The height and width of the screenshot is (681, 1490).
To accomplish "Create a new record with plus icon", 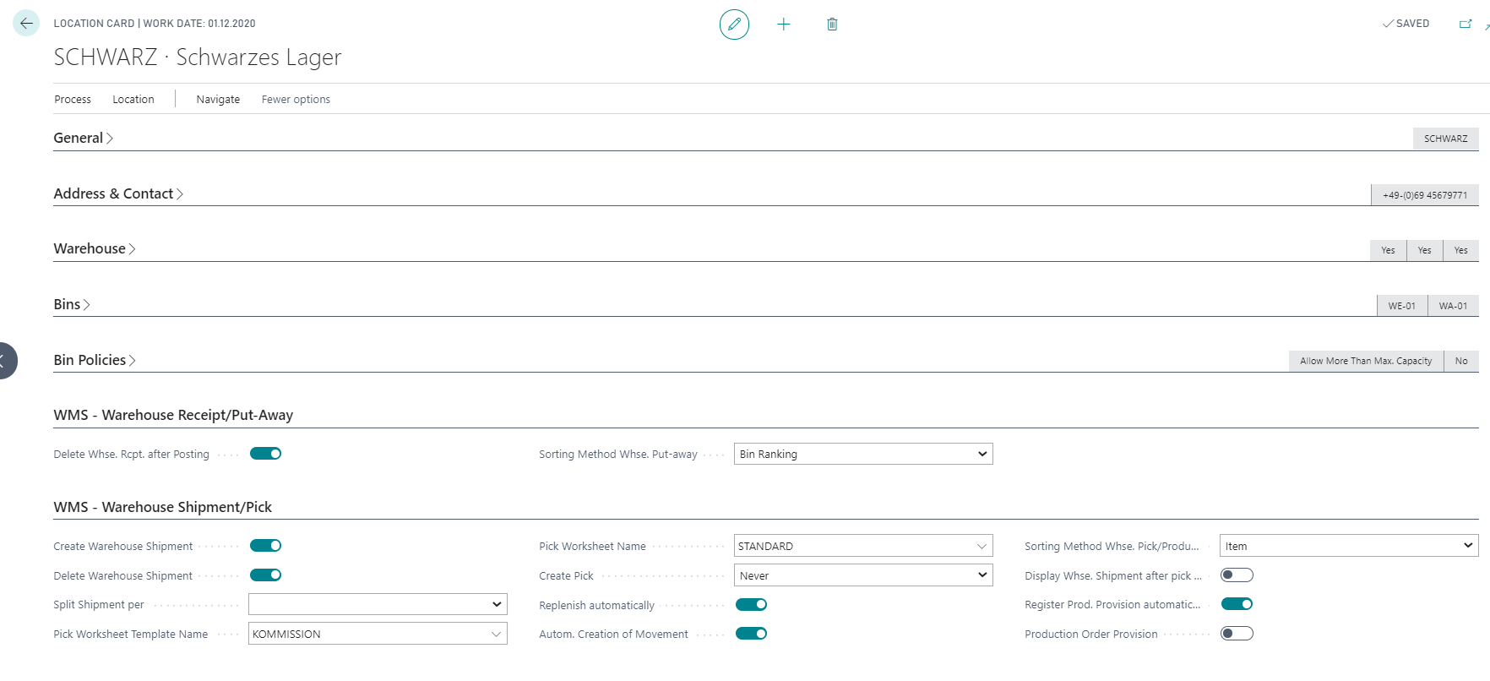I will pos(784,25).
